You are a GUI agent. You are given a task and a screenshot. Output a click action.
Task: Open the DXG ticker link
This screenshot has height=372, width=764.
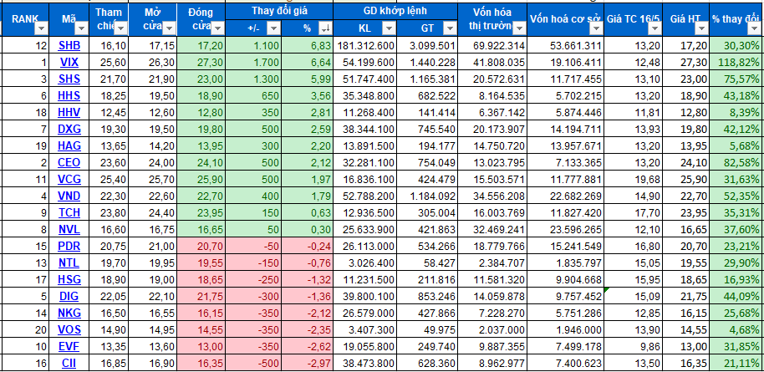tap(69, 130)
